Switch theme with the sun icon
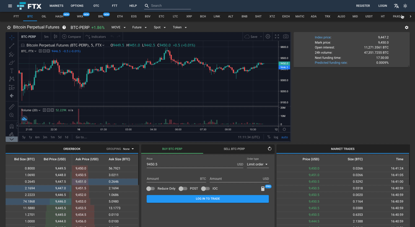Image resolution: width=415 pixels, height=227 pixels. click(405, 6)
